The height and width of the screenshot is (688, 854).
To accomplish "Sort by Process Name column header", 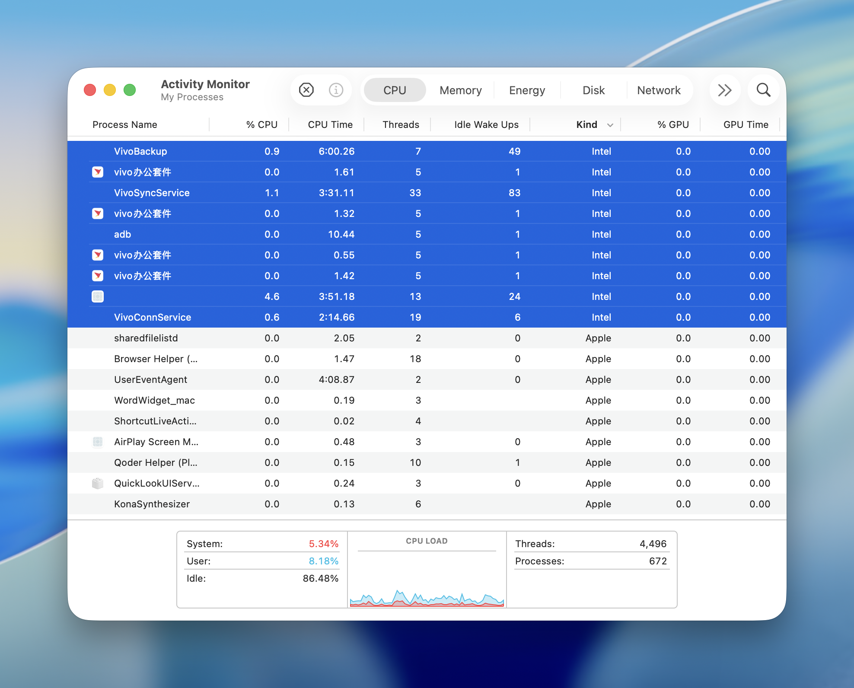I will coord(125,125).
